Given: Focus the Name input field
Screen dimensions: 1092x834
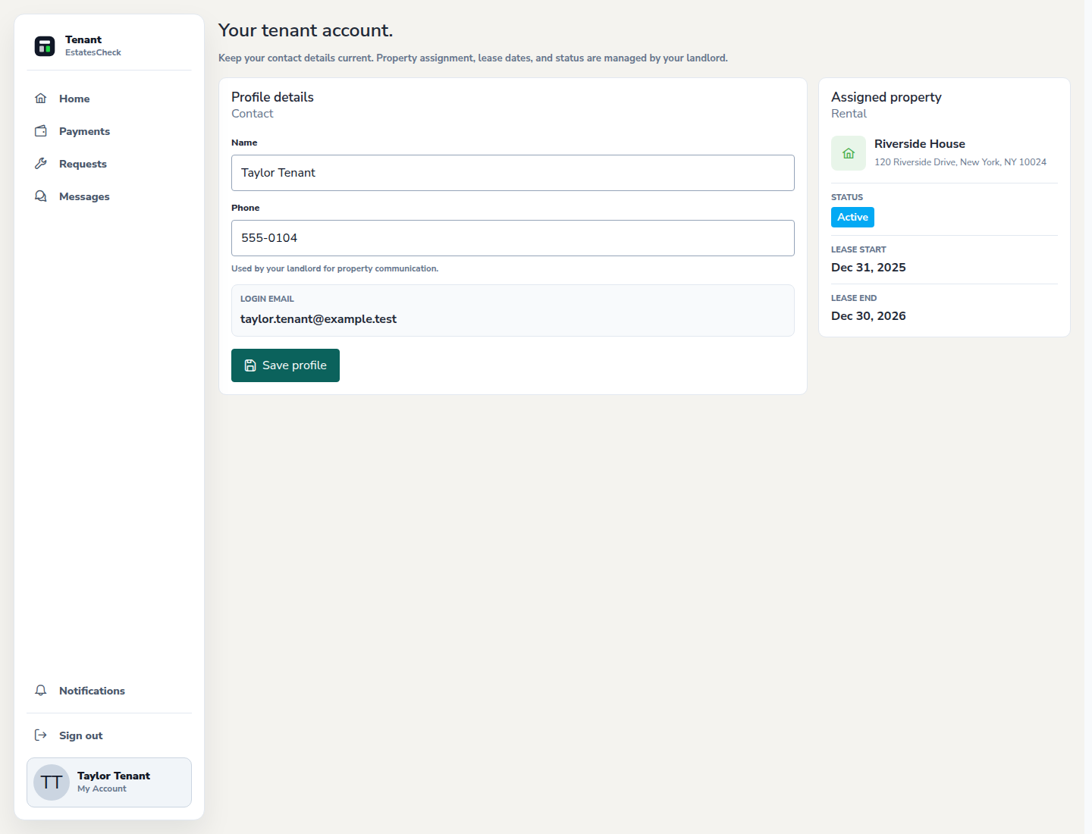Looking at the screenshot, I should (x=513, y=173).
